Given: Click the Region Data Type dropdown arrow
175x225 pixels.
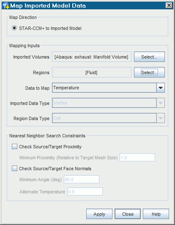Looking at the screenshot, I should click(161, 118).
